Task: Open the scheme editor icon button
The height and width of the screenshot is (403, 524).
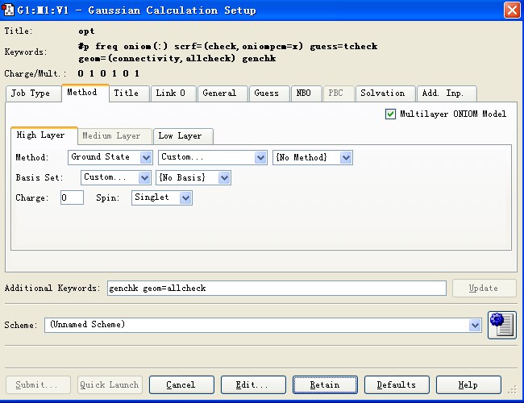Action: point(502,325)
